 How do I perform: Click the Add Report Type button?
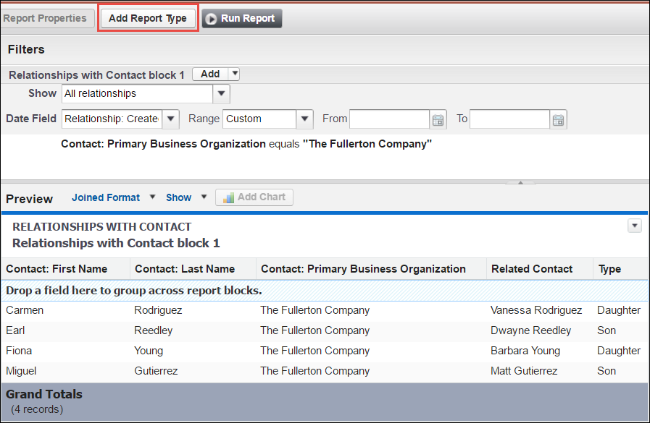click(148, 19)
